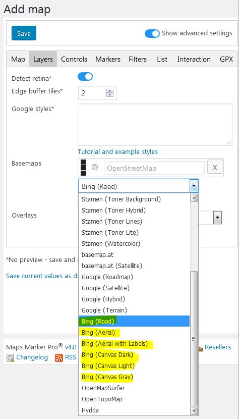Viewport: 239px width, 419px height.
Task: Pick Hydda basemap option
Action: (134, 410)
